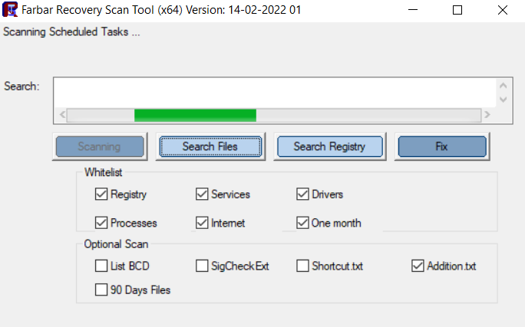Image resolution: width=525 pixels, height=327 pixels.
Task: Click the Optional Scan group label
Action: point(116,244)
